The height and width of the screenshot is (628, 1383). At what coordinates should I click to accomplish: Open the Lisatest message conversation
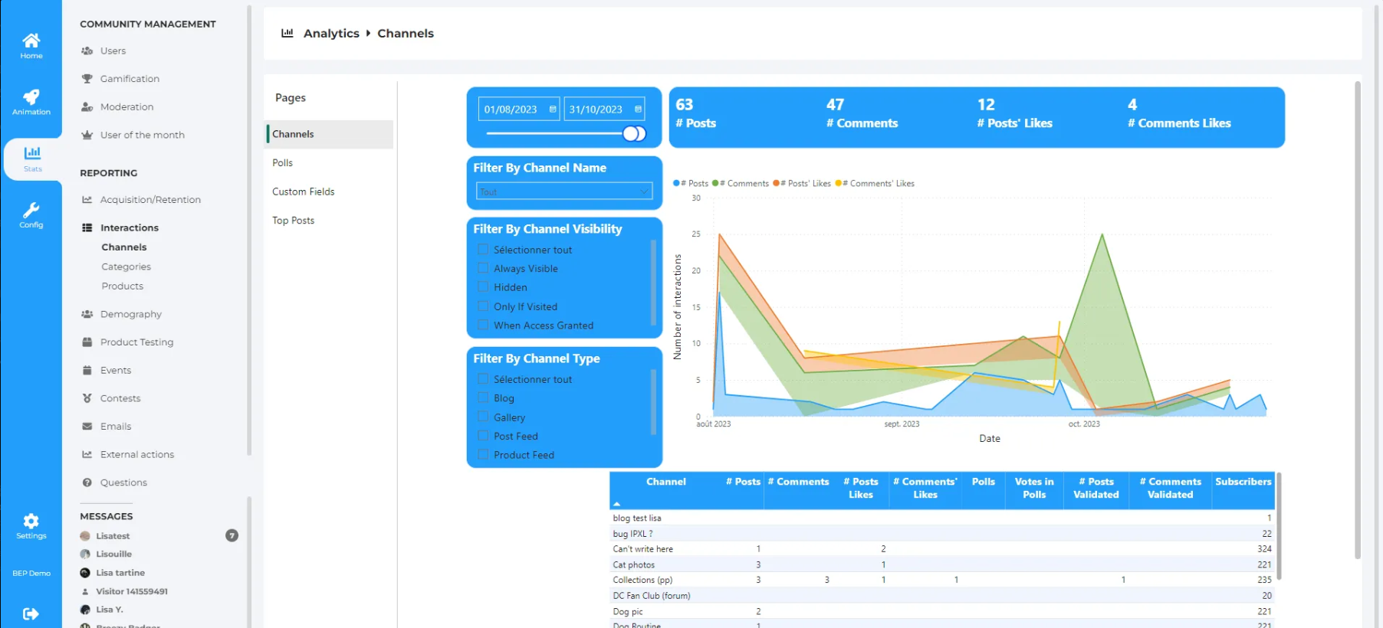point(113,536)
